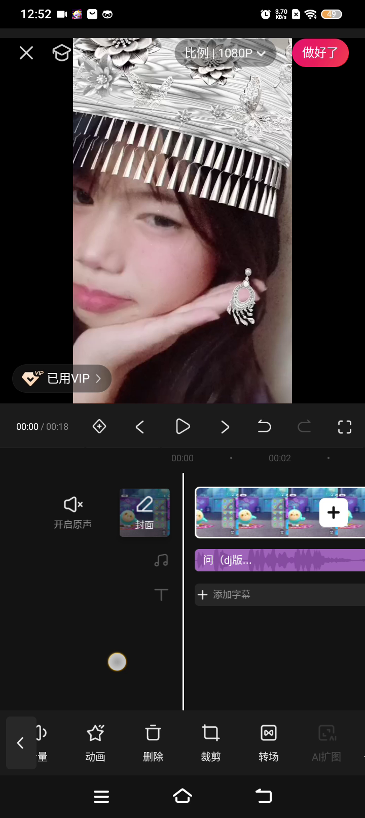Image resolution: width=365 pixels, height=818 pixels.
Task: Tap the plus button on video clip
Action: [x=334, y=513]
